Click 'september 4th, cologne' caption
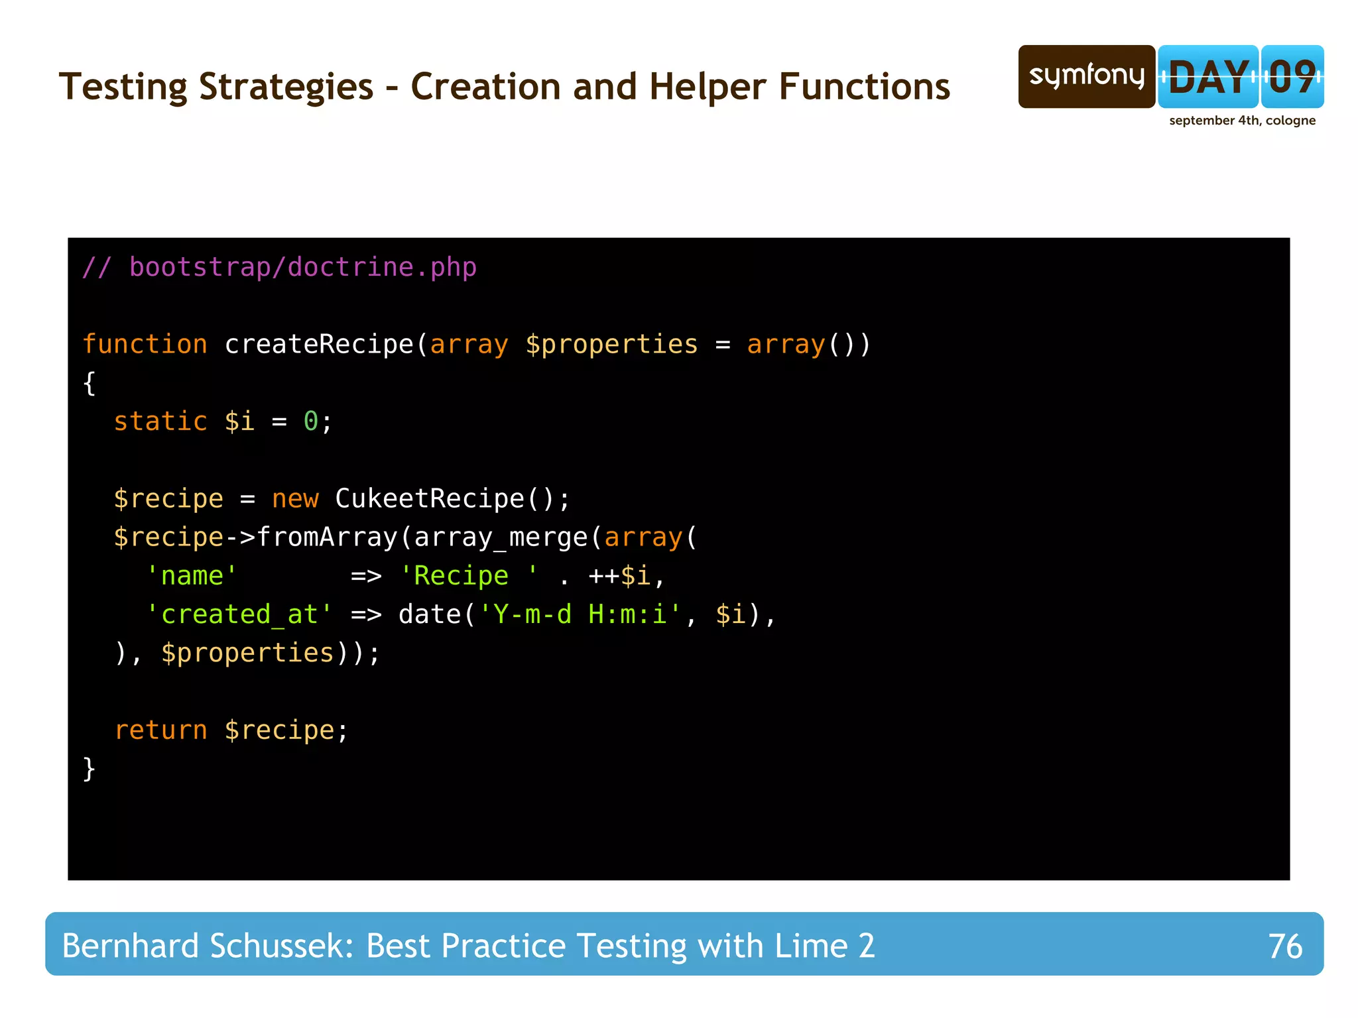1358x1018 pixels. pos(1242,121)
